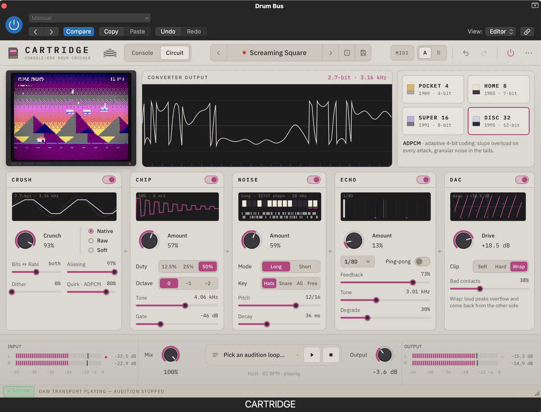Click the input clip indicator red dot
The image size is (541, 412).
pyautogui.click(x=106, y=356)
